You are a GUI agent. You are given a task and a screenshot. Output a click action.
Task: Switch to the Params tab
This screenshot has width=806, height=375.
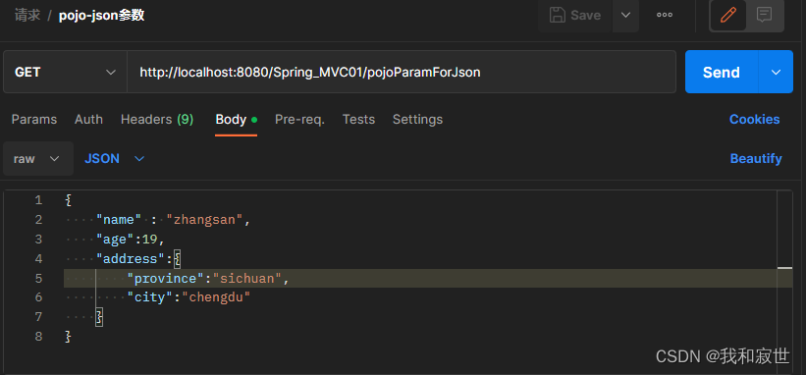[34, 119]
